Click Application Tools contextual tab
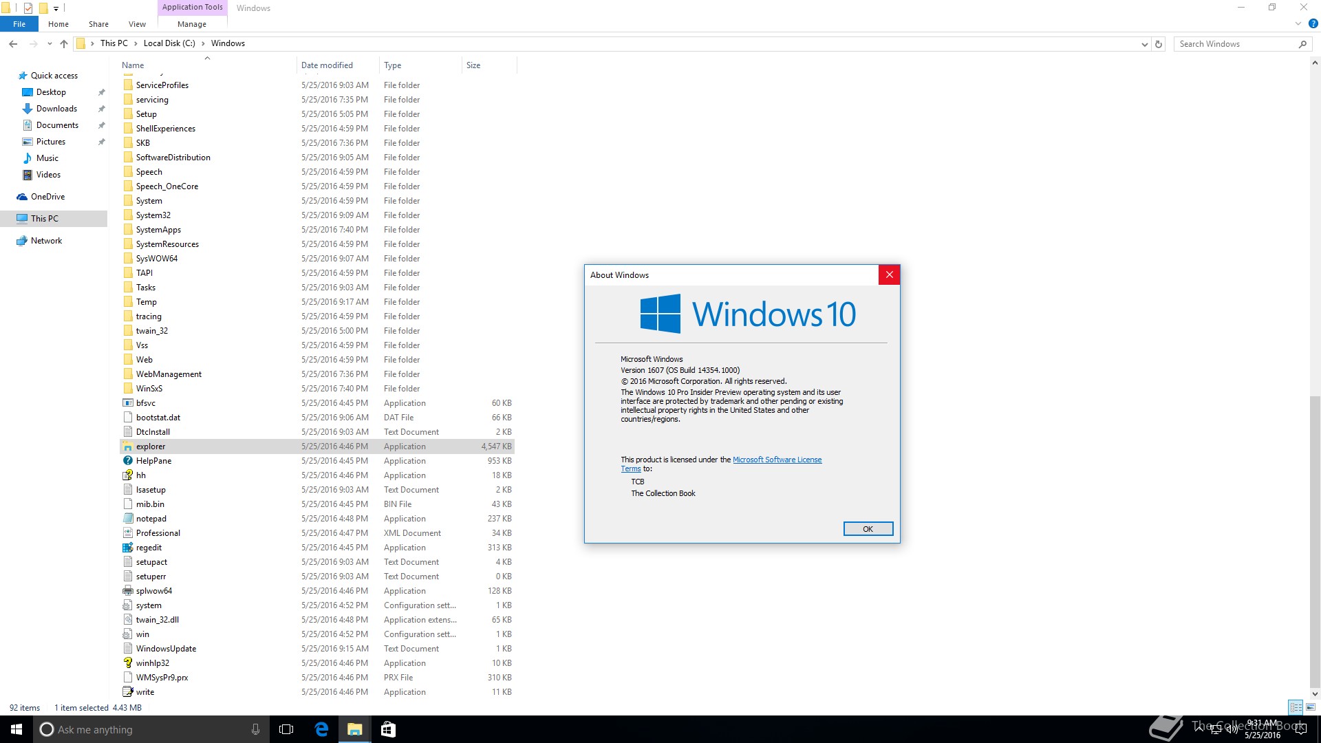Screen dimensions: 1321x743 click(x=193, y=8)
